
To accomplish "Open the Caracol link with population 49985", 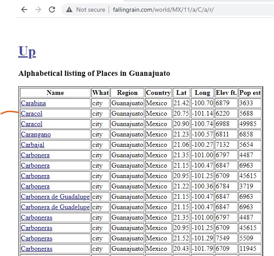I will click(32, 124).
